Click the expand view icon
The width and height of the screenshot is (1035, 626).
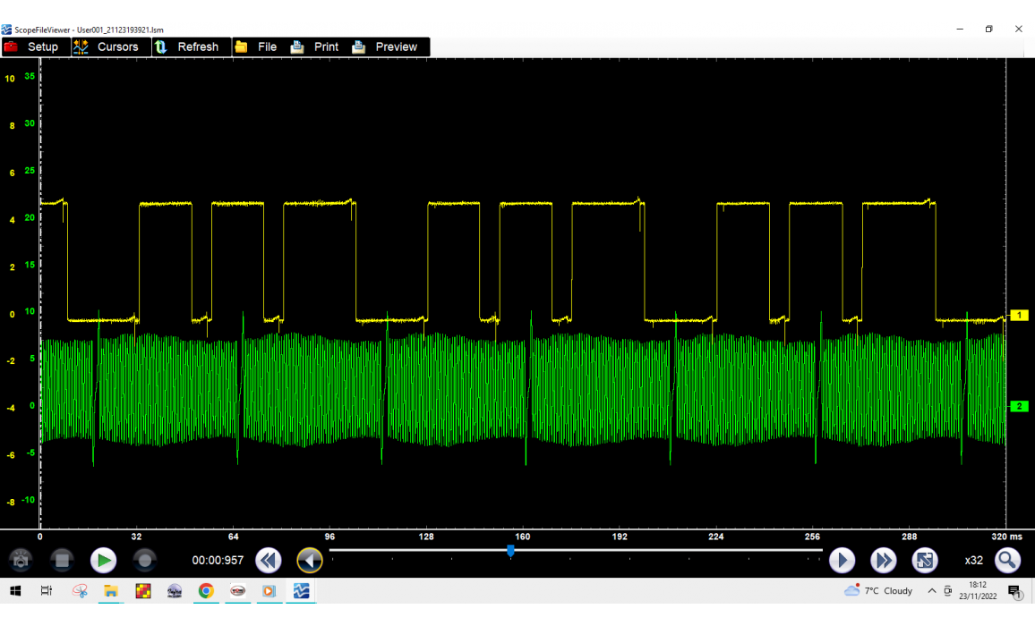(925, 561)
